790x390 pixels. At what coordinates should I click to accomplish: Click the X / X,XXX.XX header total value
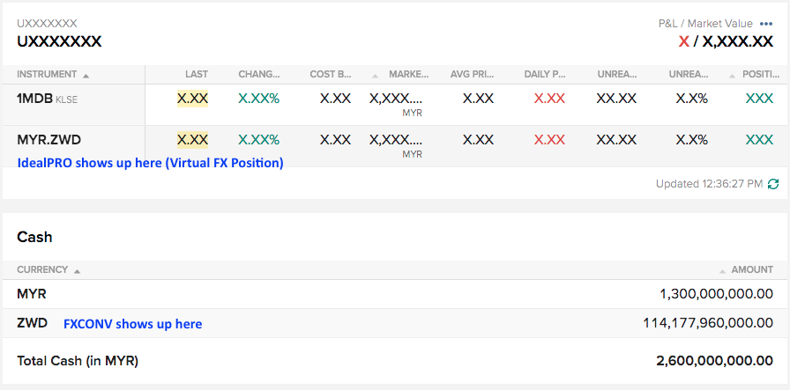tap(726, 41)
